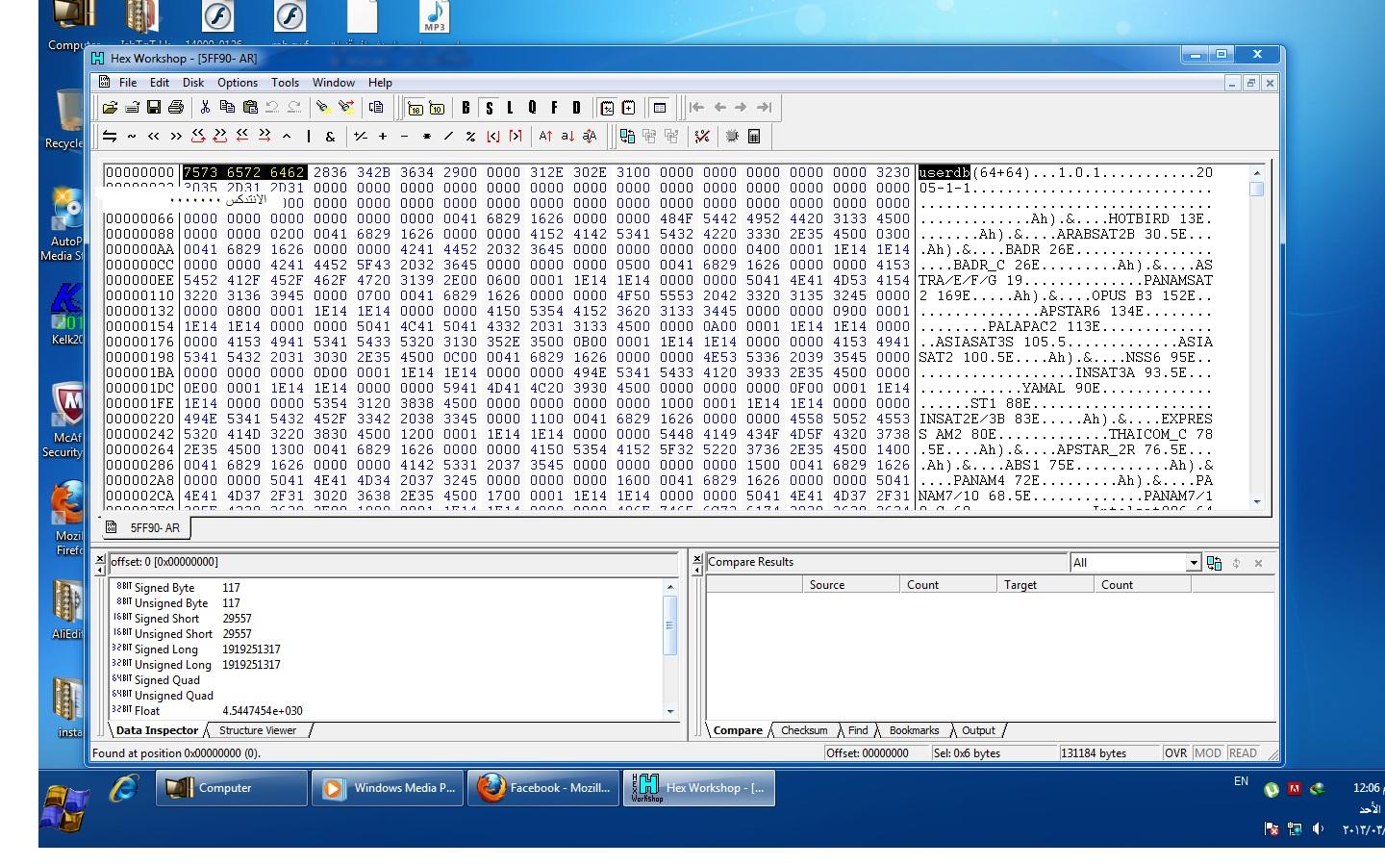Open the Tools menu
Screen dimensions: 1385x866
285,83
